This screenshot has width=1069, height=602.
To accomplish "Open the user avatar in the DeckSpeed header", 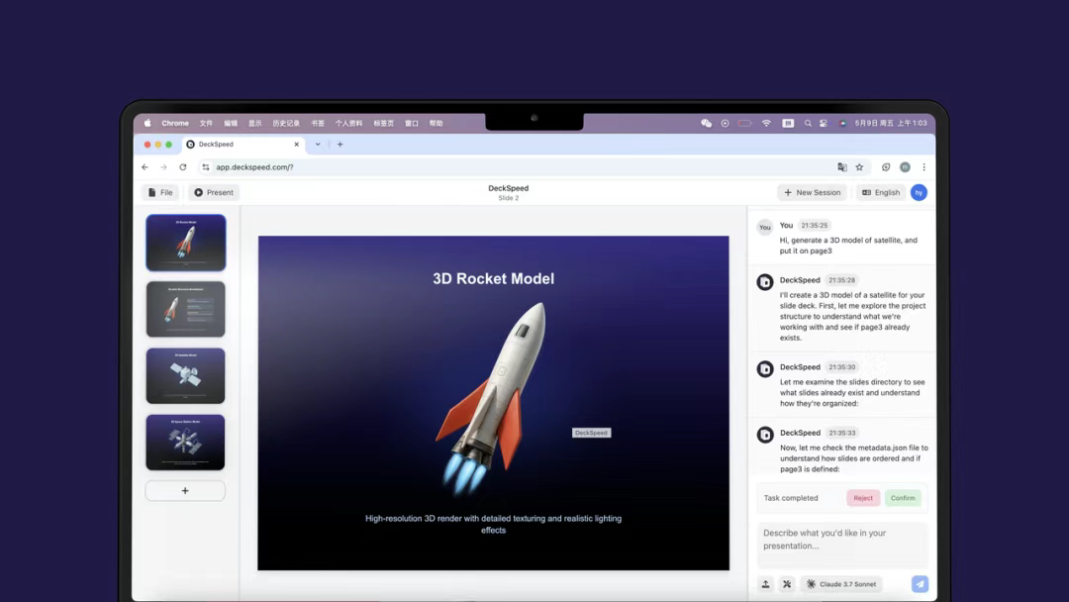I will click(x=919, y=192).
